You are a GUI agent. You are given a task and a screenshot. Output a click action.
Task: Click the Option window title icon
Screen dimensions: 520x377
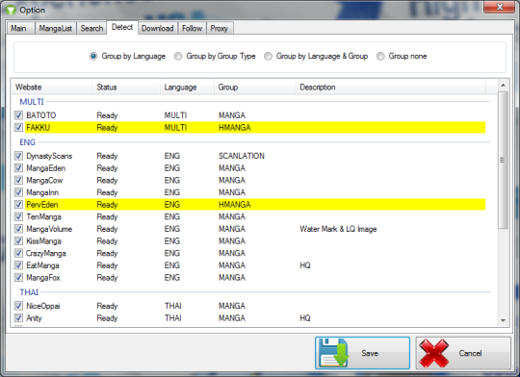coord(11,10)
